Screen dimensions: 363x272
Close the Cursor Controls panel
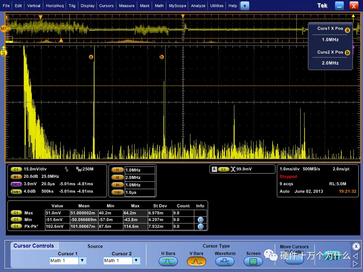point(356,246)
